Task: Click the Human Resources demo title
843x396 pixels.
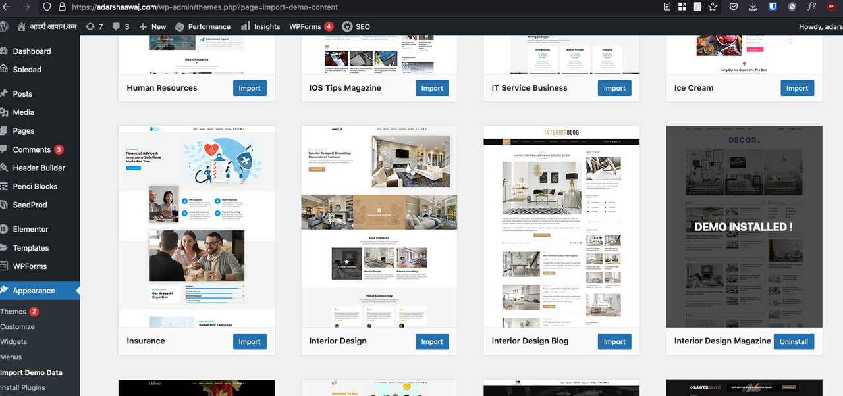Action: [x=162, y=88]
